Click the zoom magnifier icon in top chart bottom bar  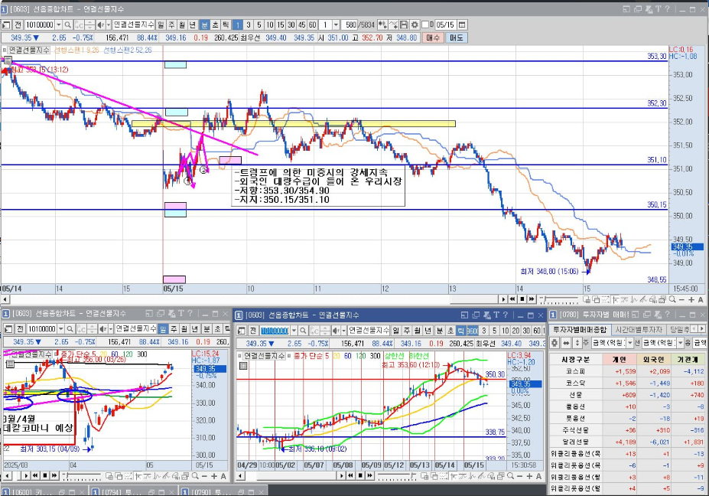[x=672, y=299]
